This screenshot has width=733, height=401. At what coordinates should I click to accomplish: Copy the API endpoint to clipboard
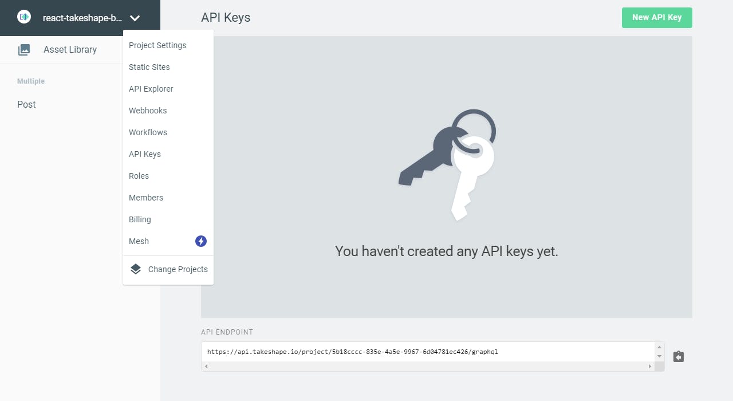point(679,357)
